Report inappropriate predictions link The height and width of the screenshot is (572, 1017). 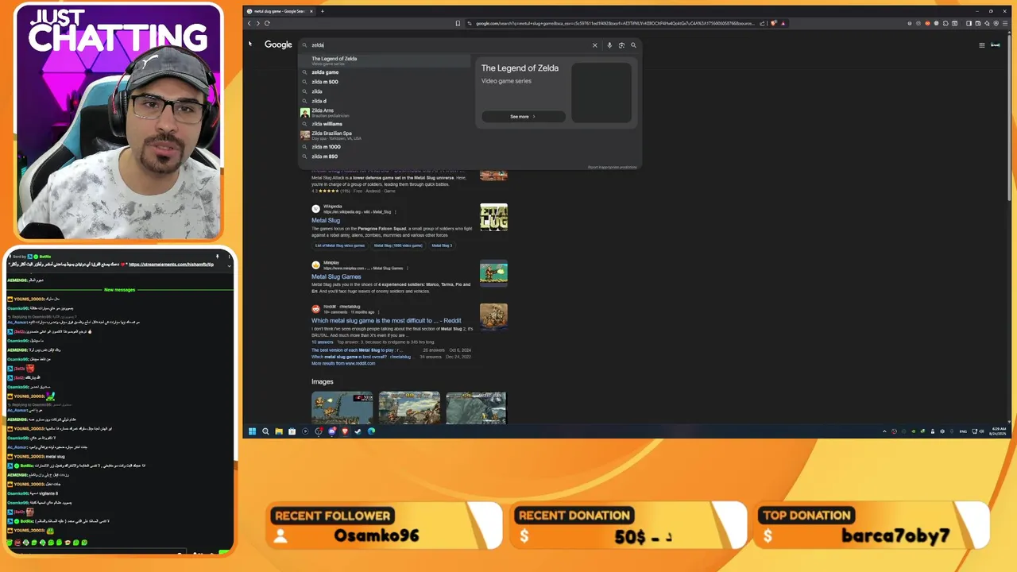pos(612,167)
